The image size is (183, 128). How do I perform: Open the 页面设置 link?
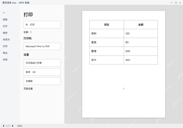28,89
